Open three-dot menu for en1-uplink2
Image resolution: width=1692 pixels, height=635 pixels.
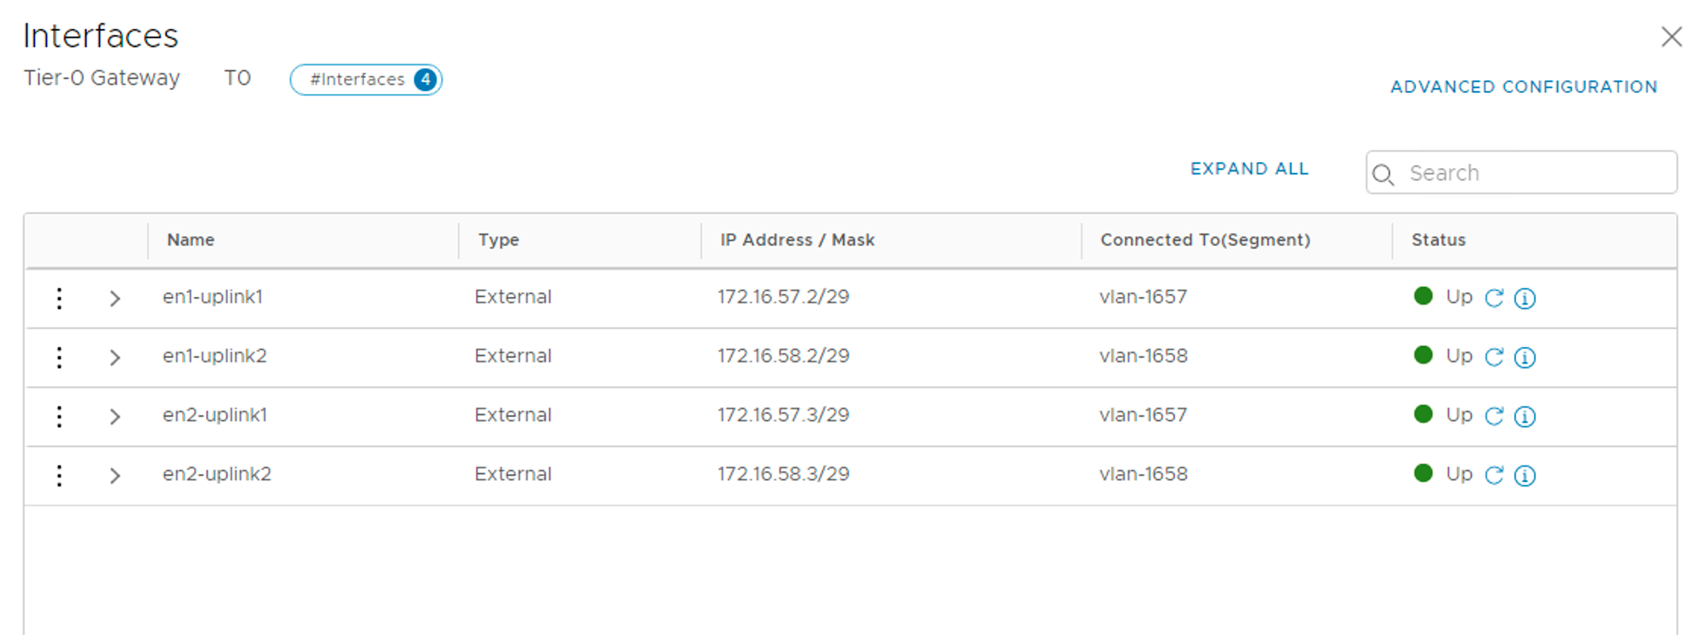click(59, 357)
